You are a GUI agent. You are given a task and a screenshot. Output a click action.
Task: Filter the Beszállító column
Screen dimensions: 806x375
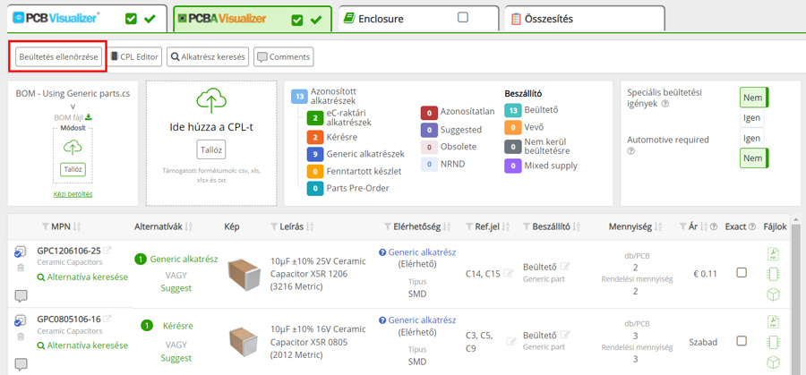(526, 226)
